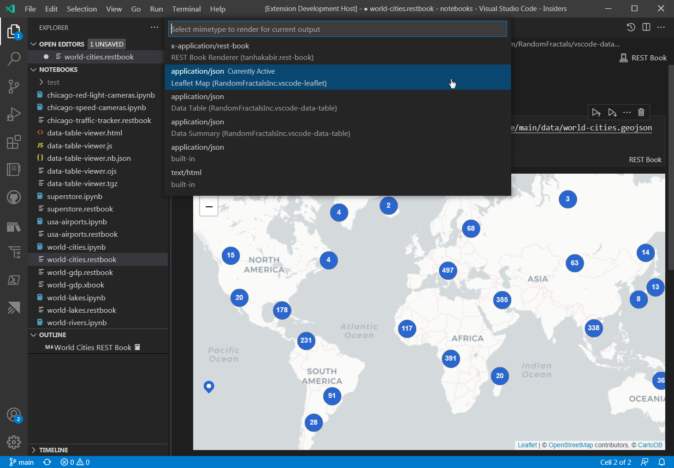Pick the text/html built-in mimetype
Image resolution: width=674 pixels, height=468 pixels.
click(337, 178)
